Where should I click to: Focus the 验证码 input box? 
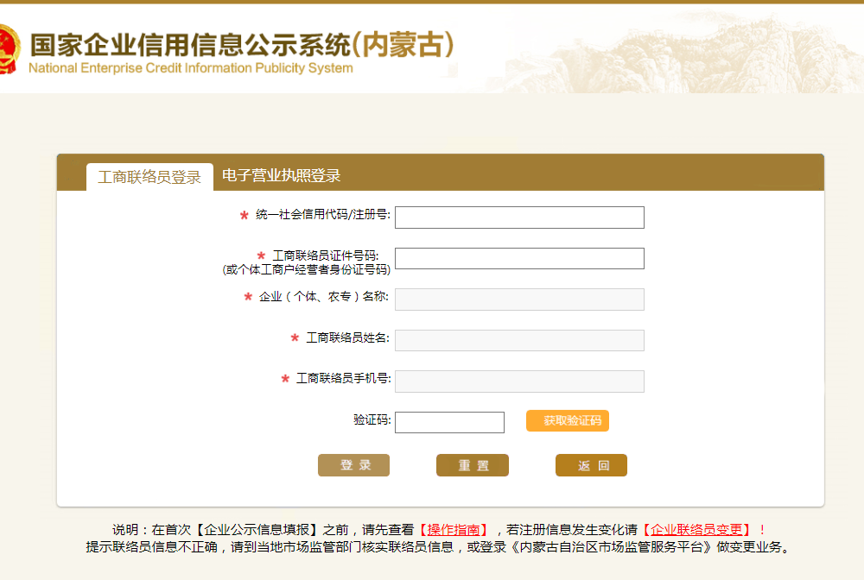[449, 423]
